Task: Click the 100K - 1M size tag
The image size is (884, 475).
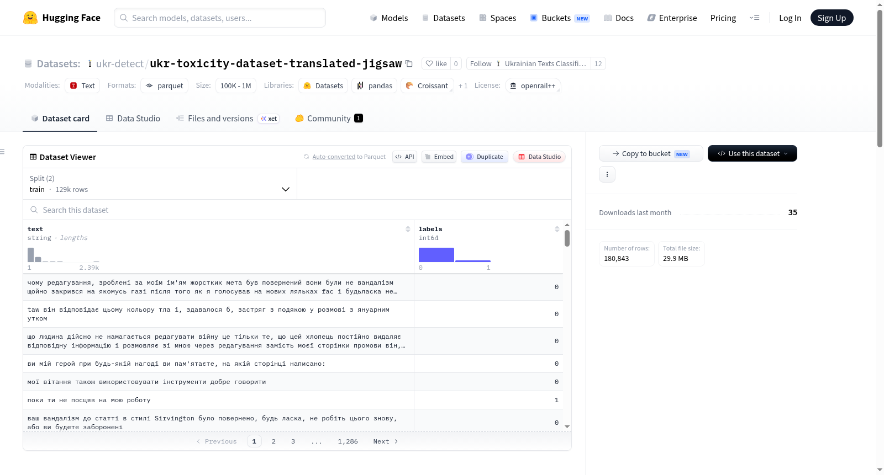Action: [x=235, y=86]
